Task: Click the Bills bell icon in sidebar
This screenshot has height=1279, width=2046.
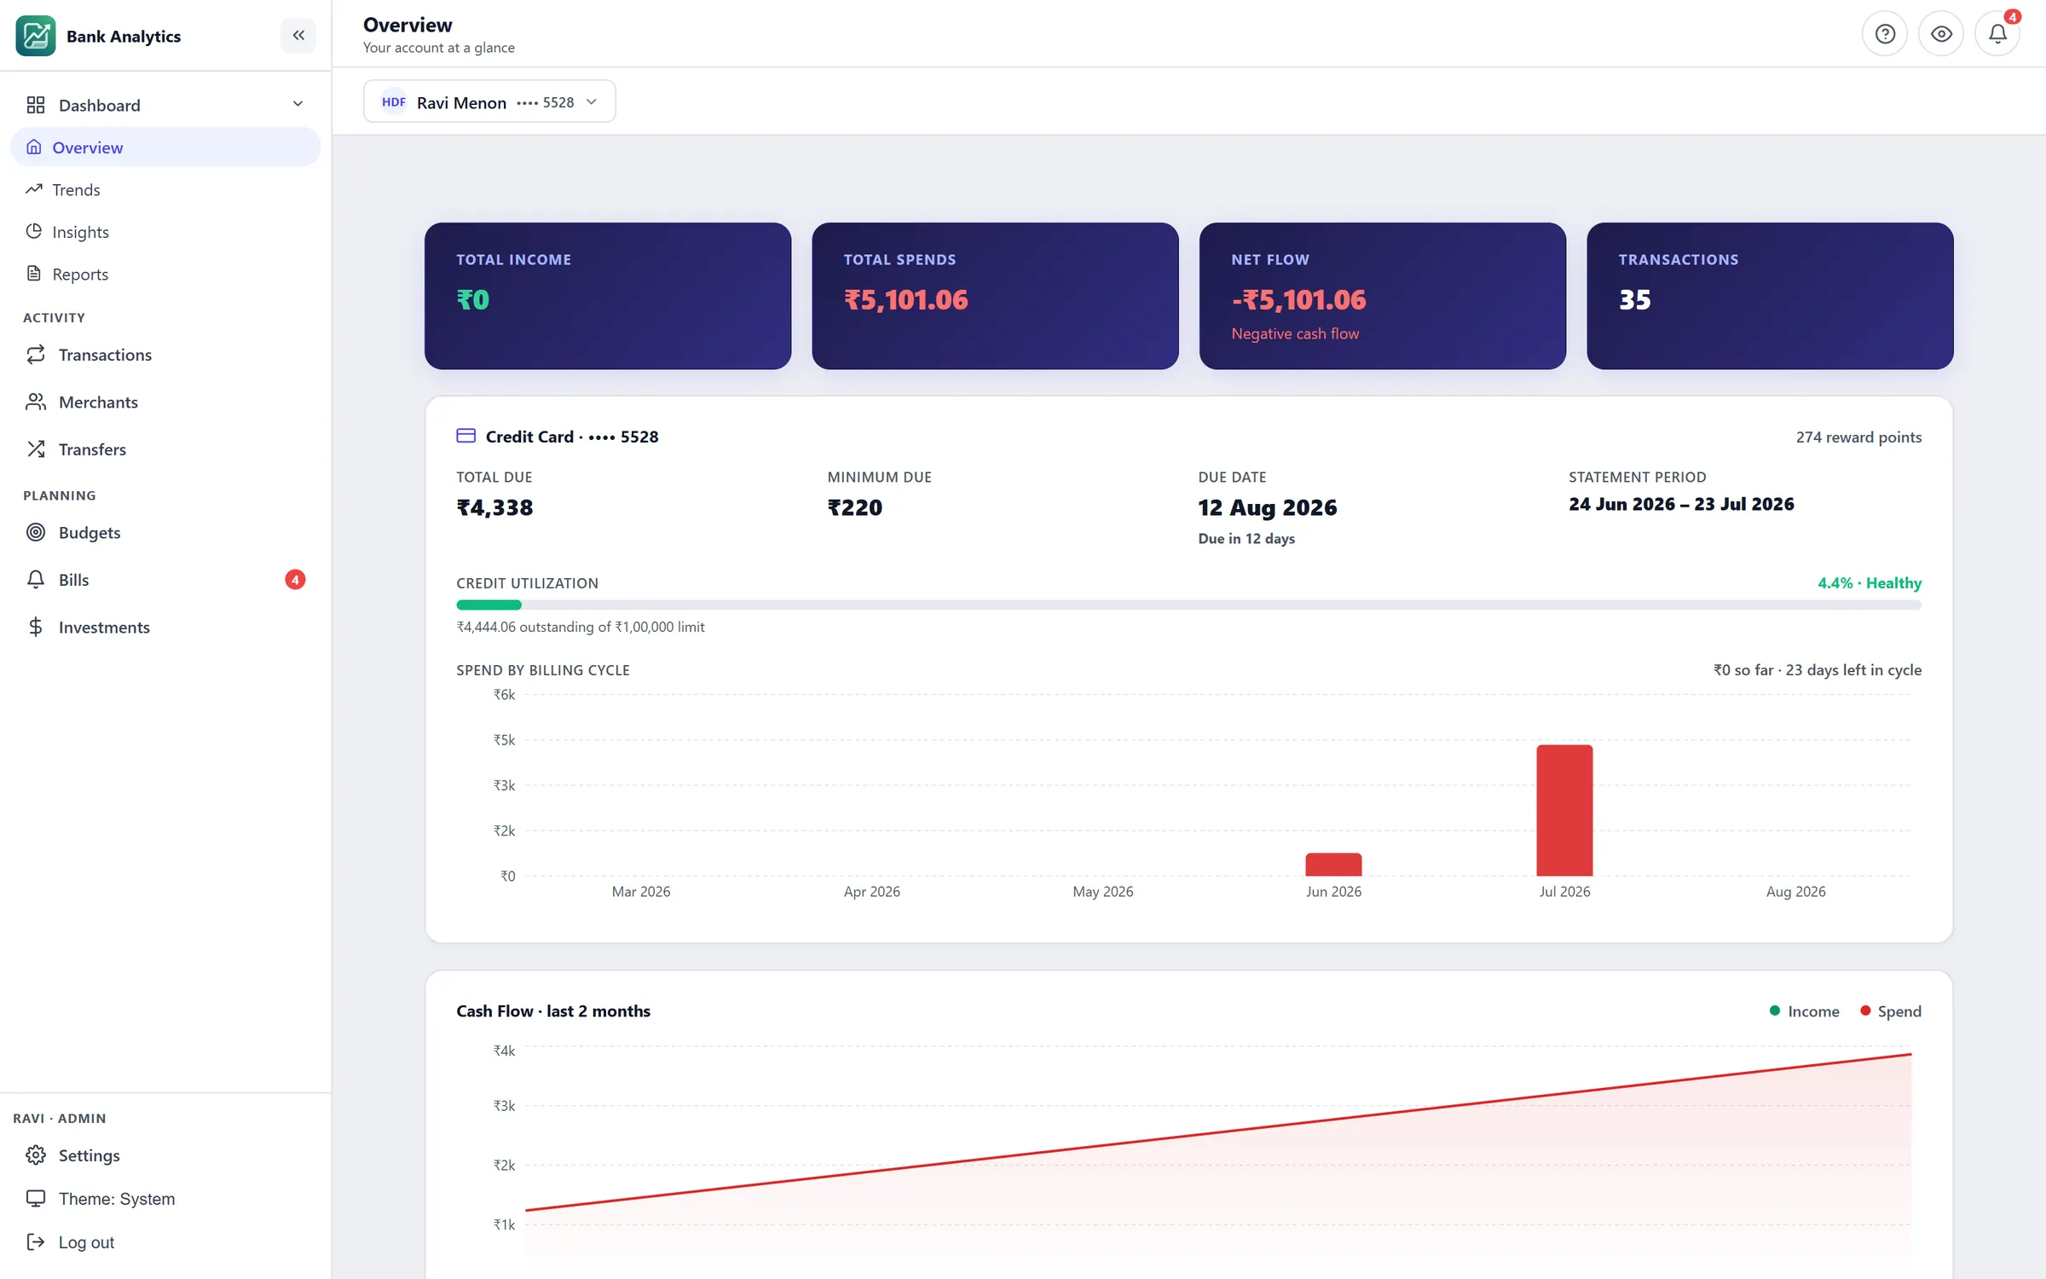Action: pyautogui.click(x=36, y=580)
